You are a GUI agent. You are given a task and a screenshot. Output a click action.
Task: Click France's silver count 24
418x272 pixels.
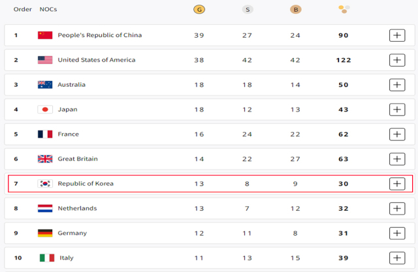point(247,134)
